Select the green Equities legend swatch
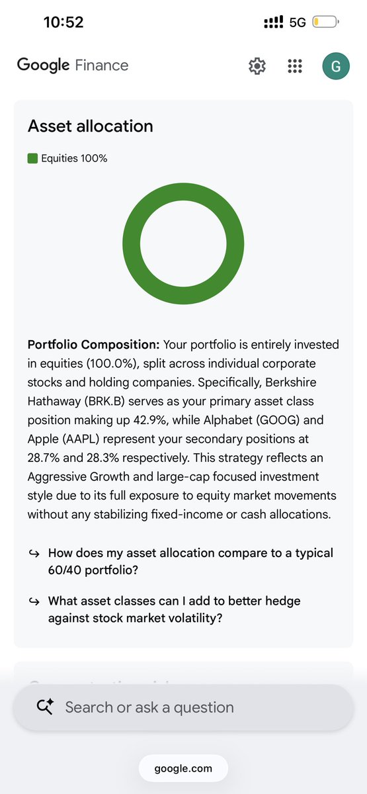This screenshot has width=367, height=794. (32, 158)
